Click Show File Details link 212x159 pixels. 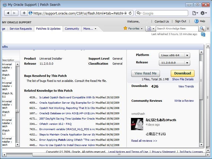pos(183,79)
